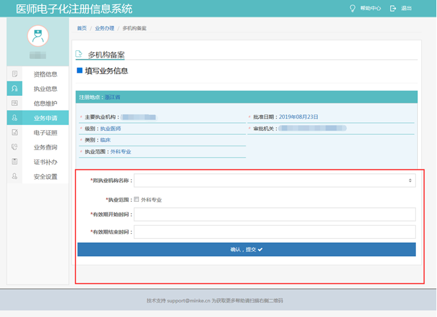The height and width of the screenshot is (317, 437).
Task: Go to 首页 via breadcrumb
Action: [81, 28]
